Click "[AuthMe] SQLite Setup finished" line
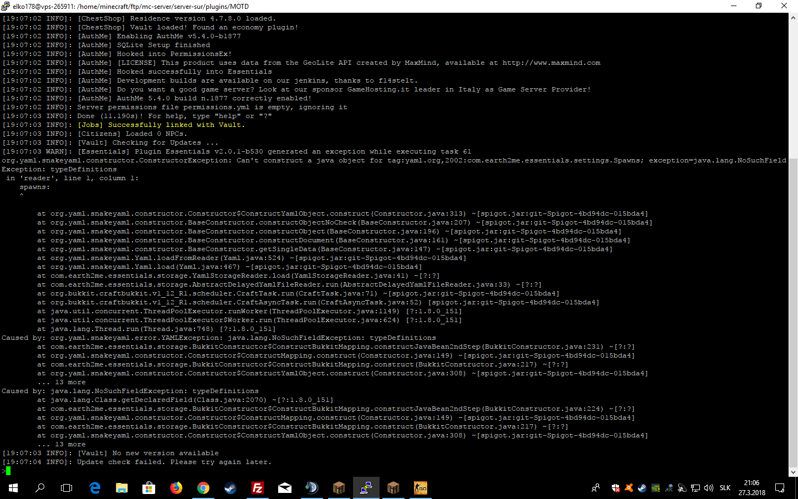 point(106,45)
